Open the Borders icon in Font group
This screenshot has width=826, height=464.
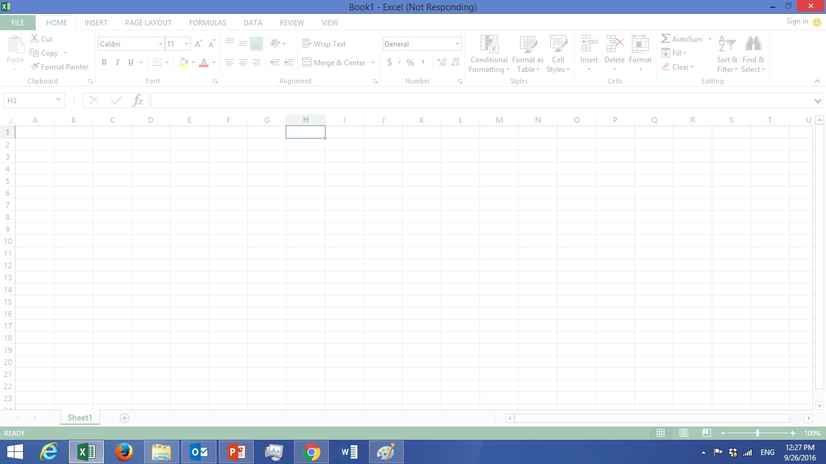[x=157, y=62]
